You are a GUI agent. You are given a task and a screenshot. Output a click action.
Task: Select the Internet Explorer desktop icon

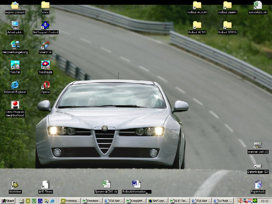click(15, 85)
